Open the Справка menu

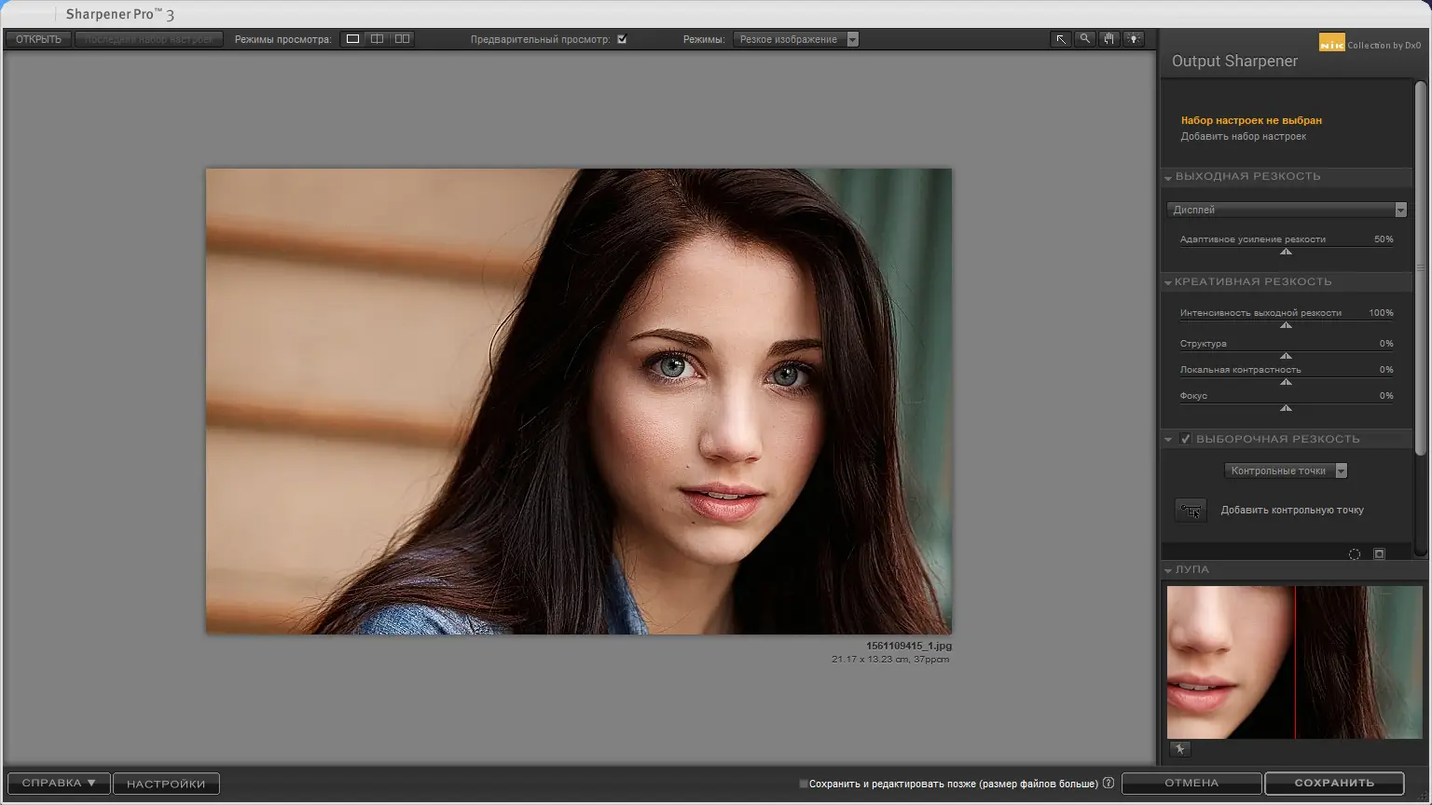59,784
